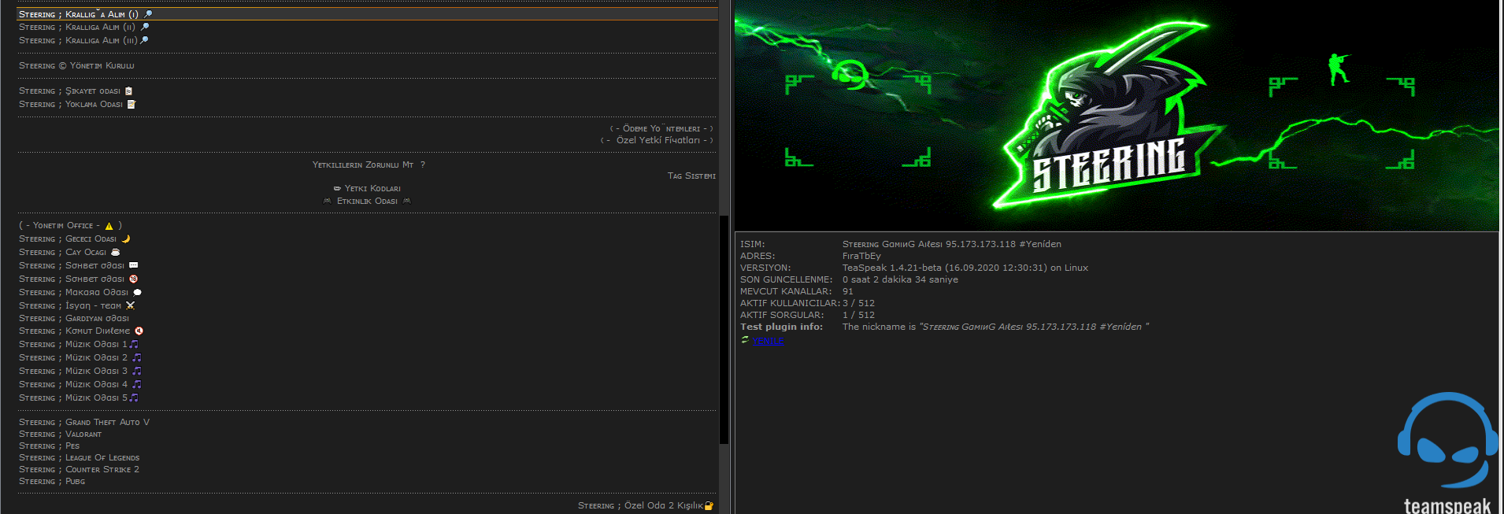Screen dimensions: 1504x514
Task: Select the Tag Sistemi channel
Action: [x=691, y=176]
